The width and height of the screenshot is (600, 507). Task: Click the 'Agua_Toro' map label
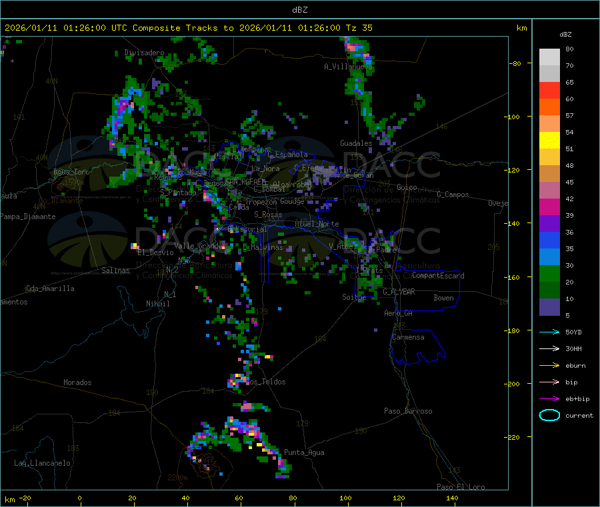pyautogui.click(x=71, y=172)
